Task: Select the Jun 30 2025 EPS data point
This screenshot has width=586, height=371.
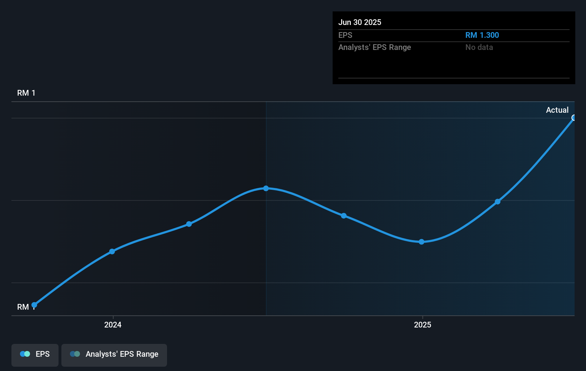Action: (574, 118)
